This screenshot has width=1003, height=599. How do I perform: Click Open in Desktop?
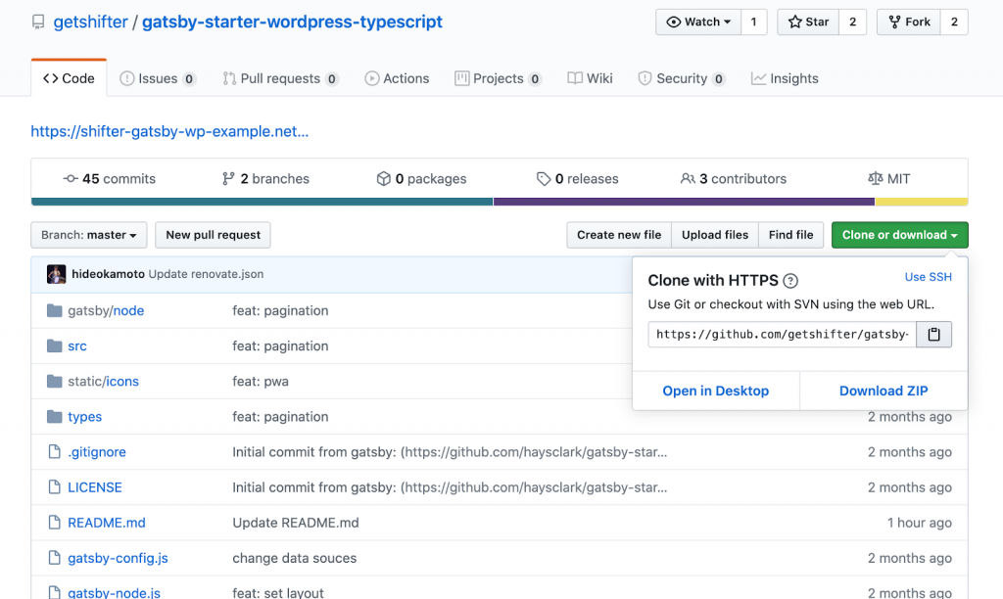tap(716, 392)
